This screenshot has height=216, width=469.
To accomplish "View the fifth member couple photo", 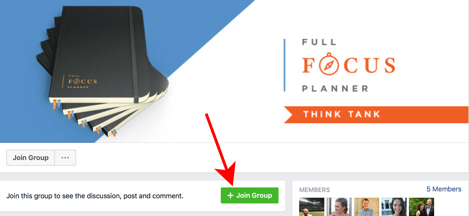I will click(422, 207).
